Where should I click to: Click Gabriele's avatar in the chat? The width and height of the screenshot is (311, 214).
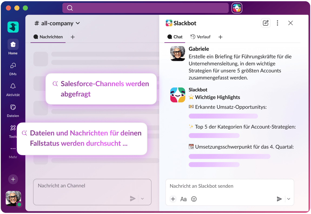click(x=177, y=53)
